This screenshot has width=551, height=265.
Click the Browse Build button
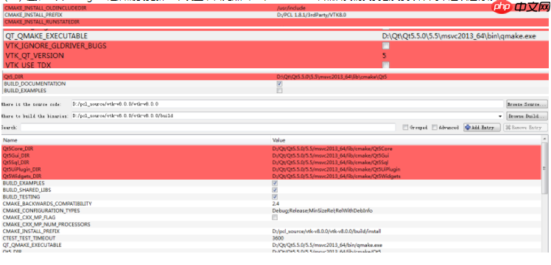(x=527, y=116)
